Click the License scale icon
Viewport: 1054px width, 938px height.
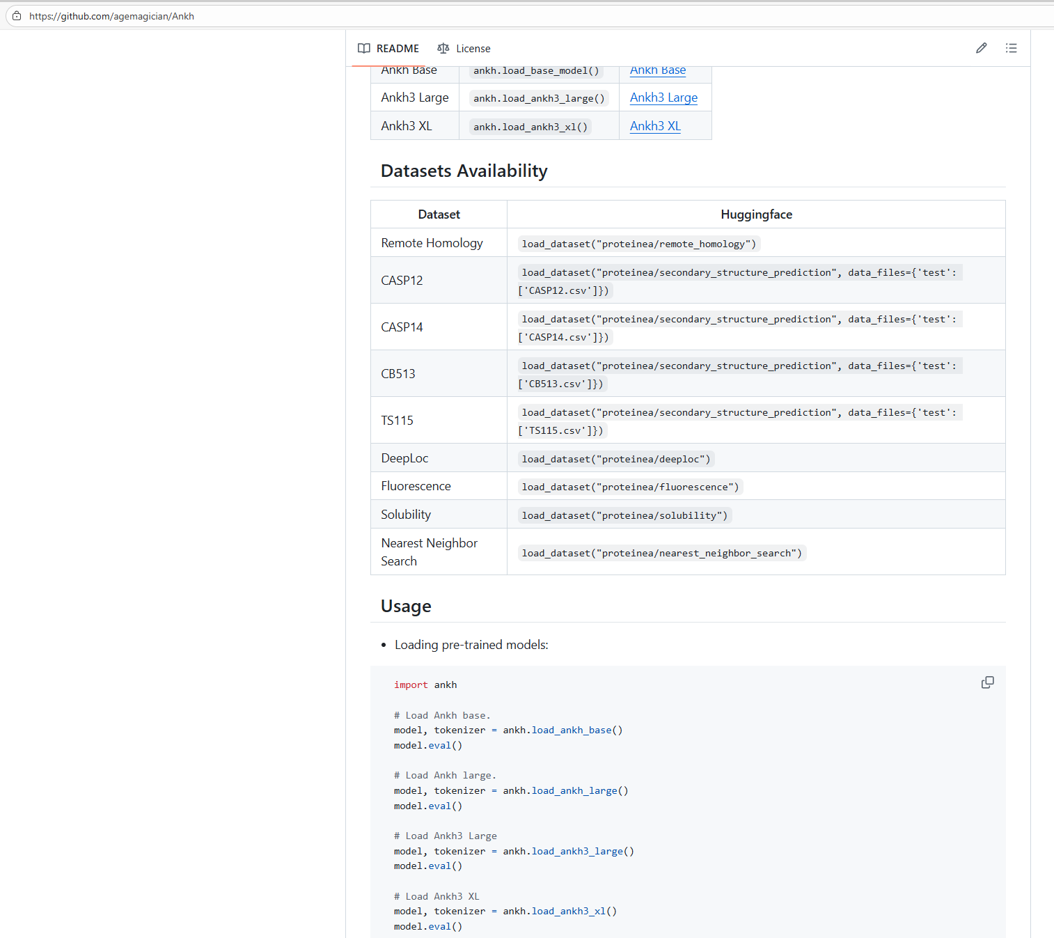tap(443, 48)
